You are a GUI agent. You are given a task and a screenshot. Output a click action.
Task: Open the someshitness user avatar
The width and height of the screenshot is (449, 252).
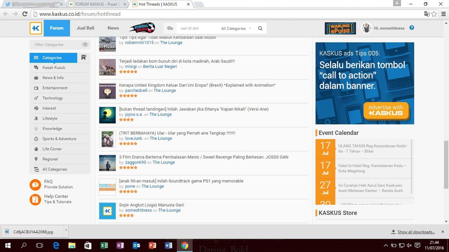click(367, 28)
